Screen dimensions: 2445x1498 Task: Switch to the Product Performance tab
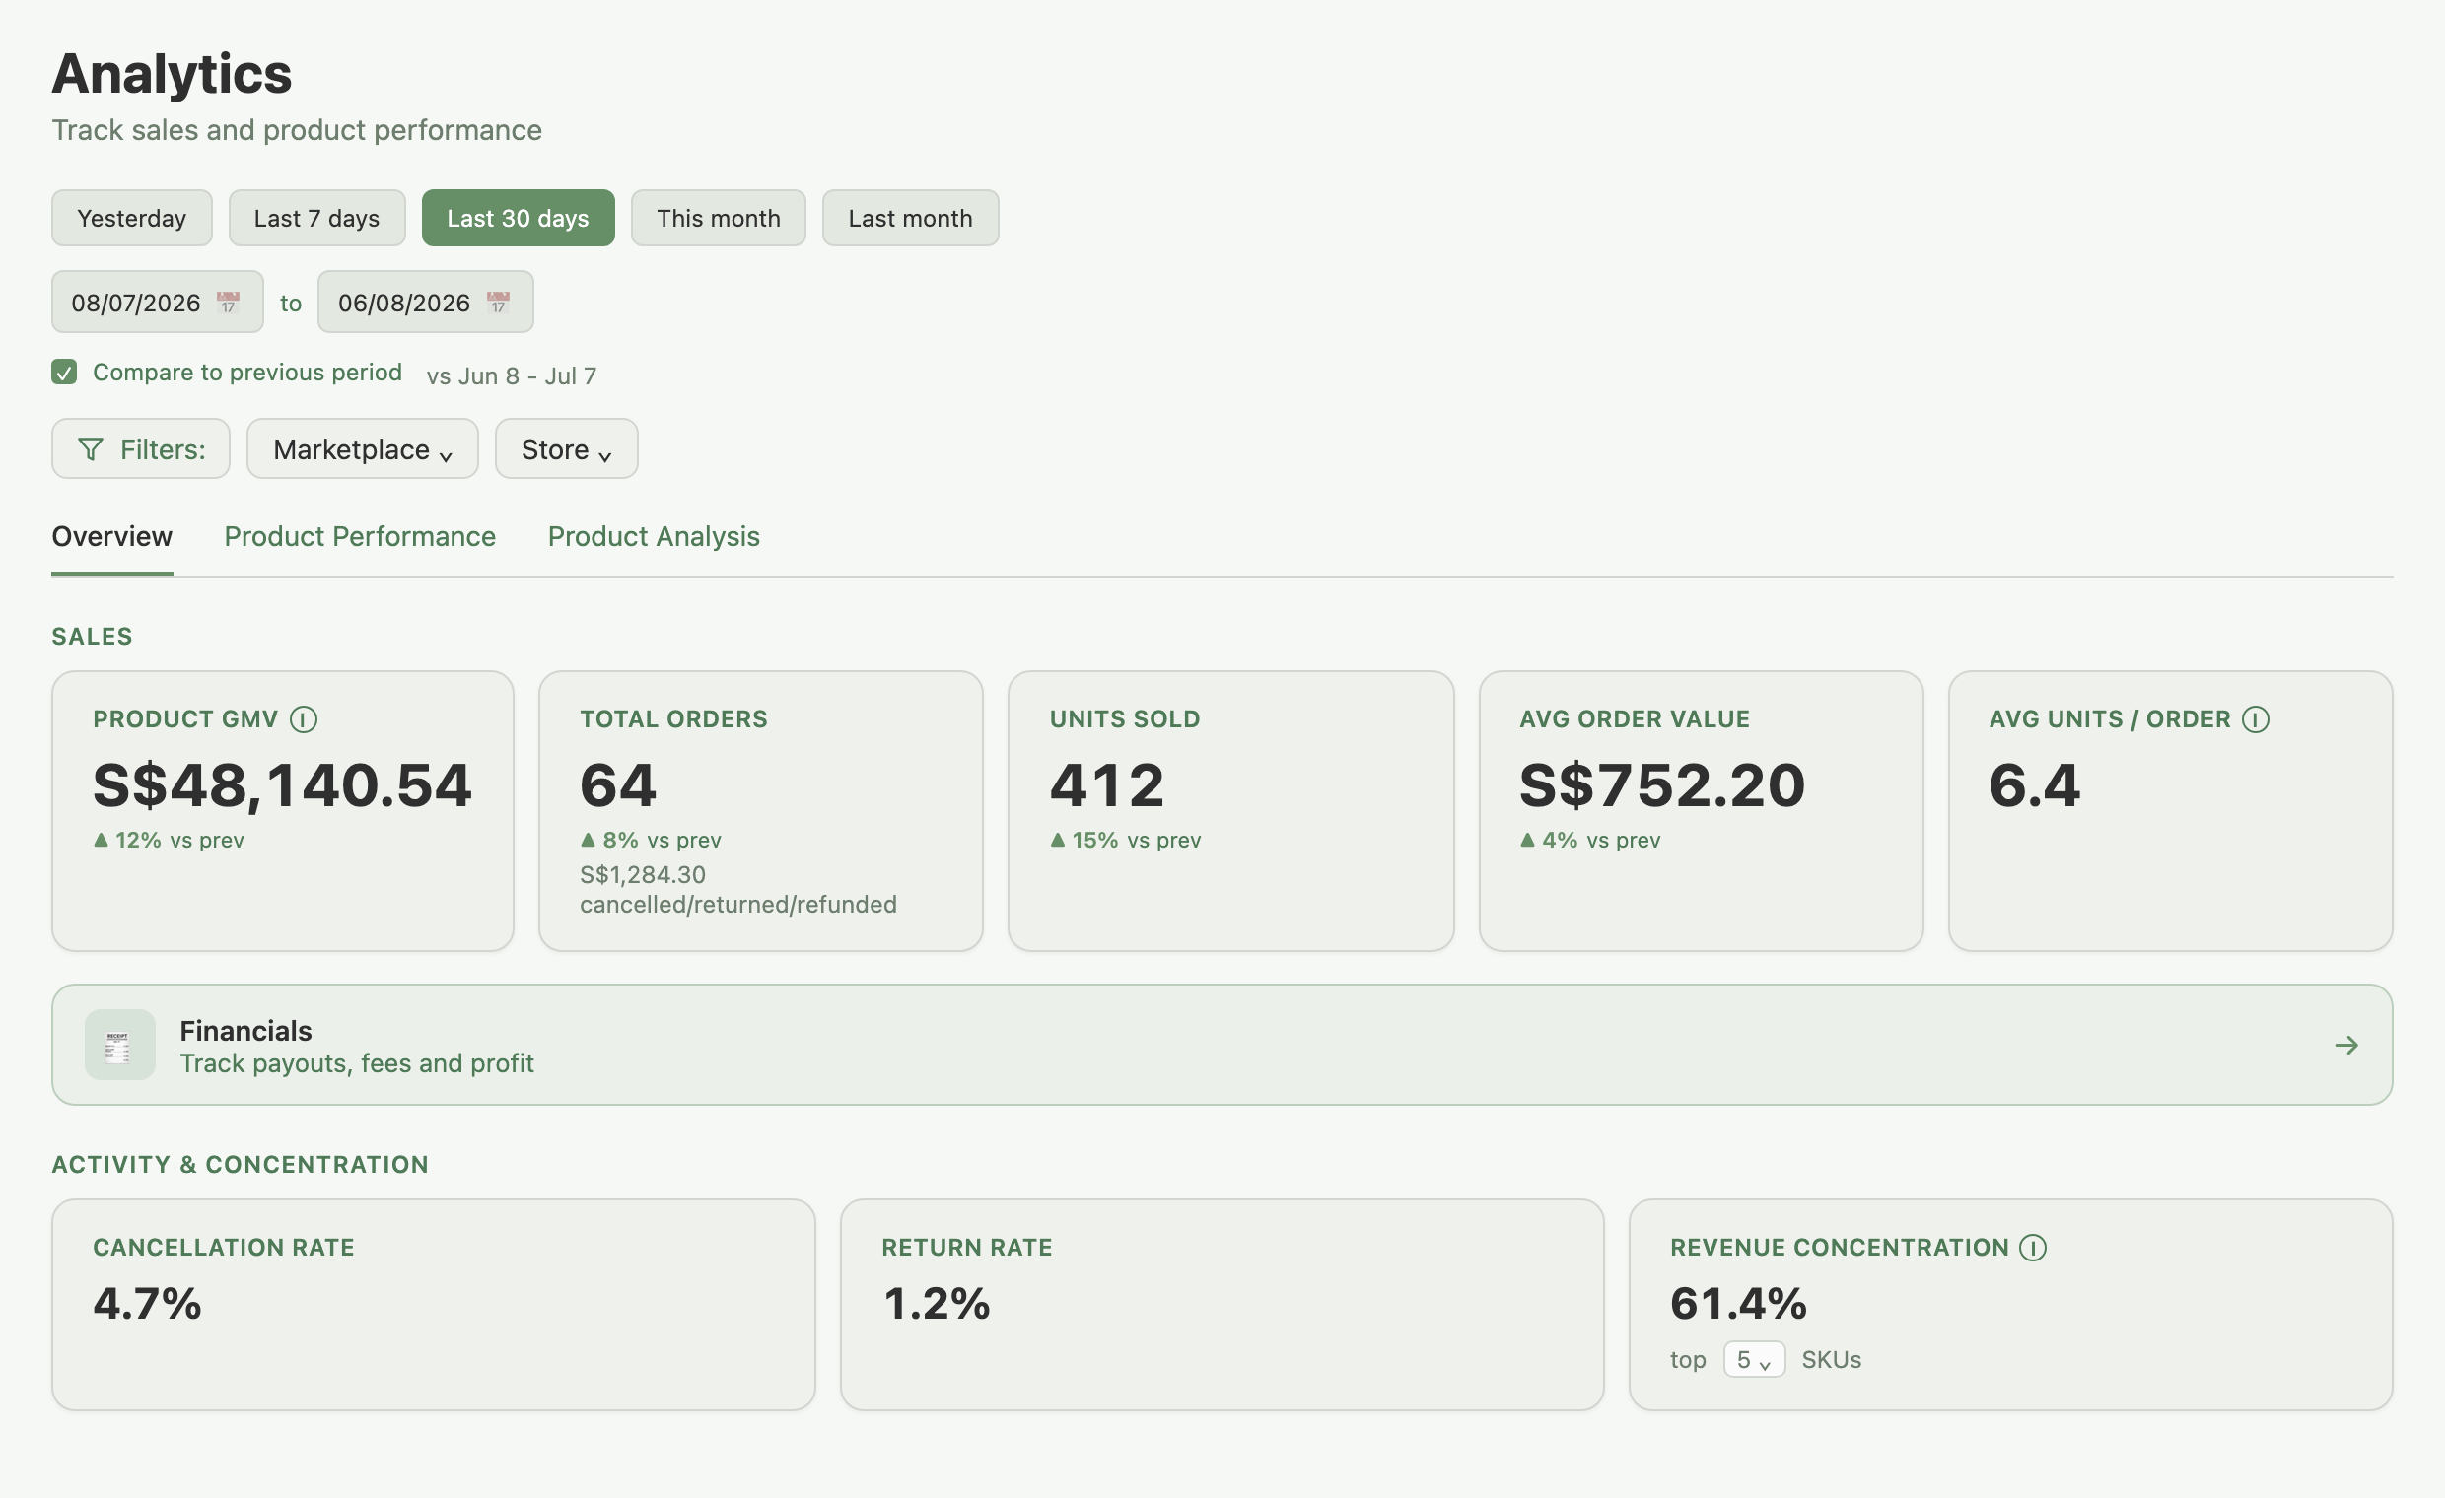coord(360,537)
